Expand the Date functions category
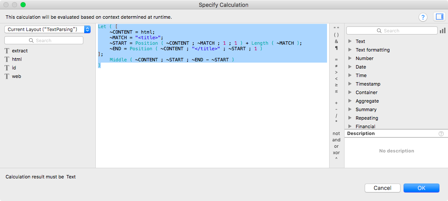This screenshot has width=448, height=201. [350, 67]
